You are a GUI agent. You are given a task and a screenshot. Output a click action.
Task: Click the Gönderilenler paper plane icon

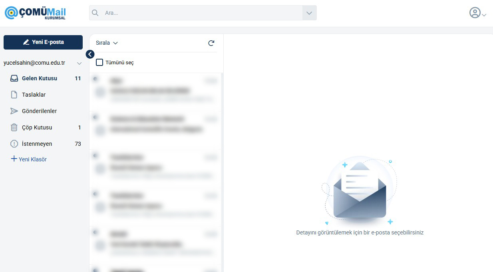[14, 111]
